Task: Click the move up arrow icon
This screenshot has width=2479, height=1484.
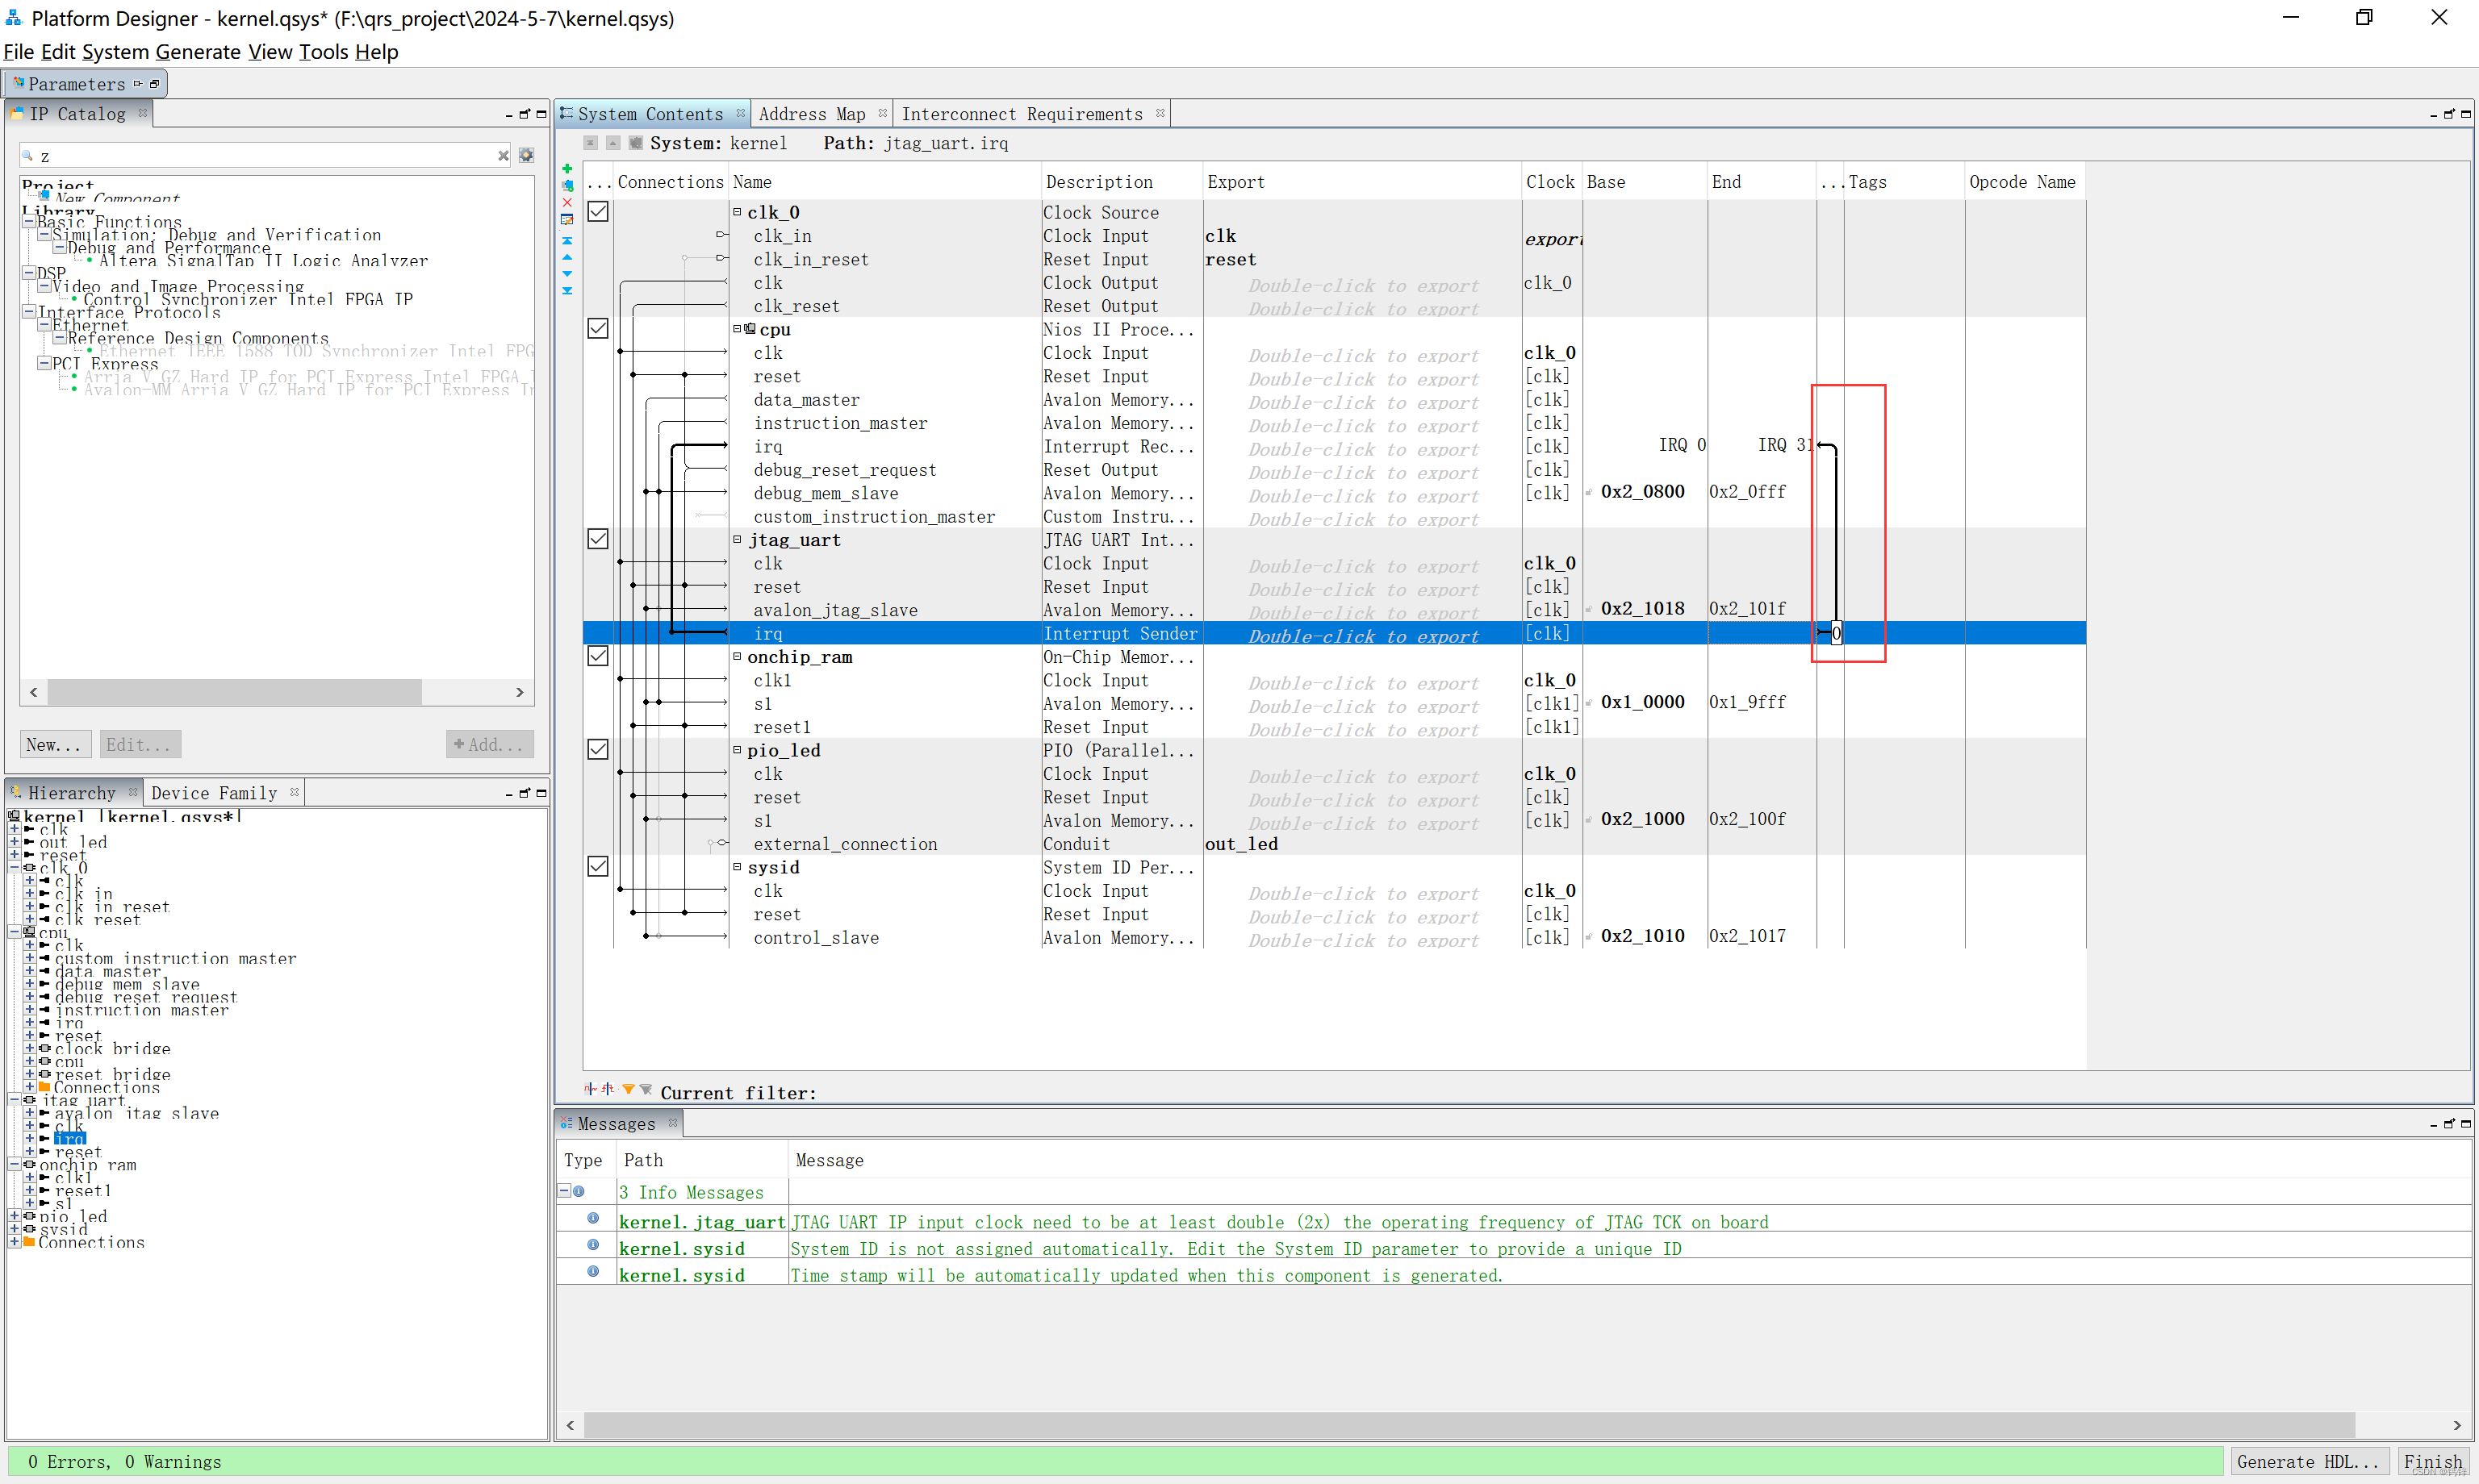Action: (x=567, y=257)
